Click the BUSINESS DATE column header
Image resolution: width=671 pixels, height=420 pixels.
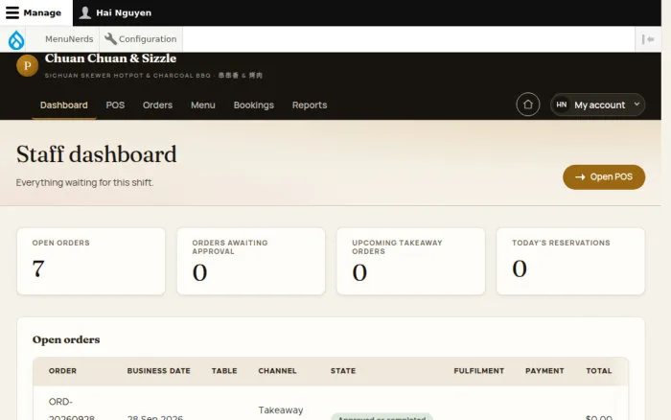(159, 371)
